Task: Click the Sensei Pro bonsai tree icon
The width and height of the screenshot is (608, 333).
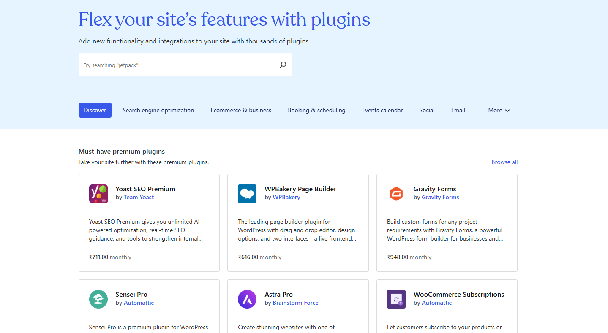Action: pos(98,299)
